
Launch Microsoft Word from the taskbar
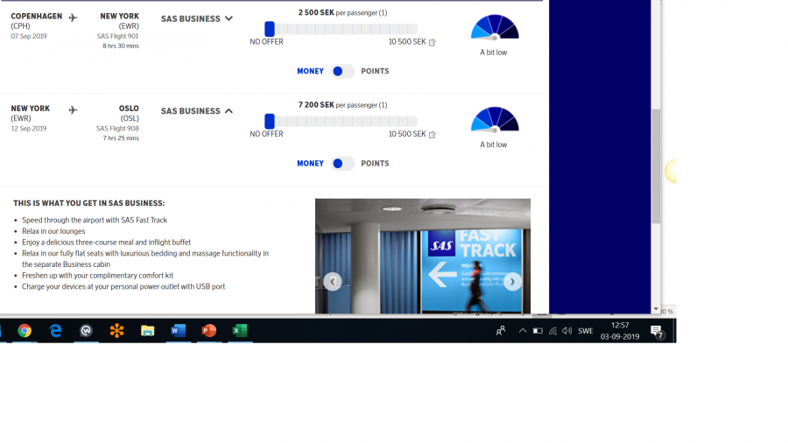178,330
